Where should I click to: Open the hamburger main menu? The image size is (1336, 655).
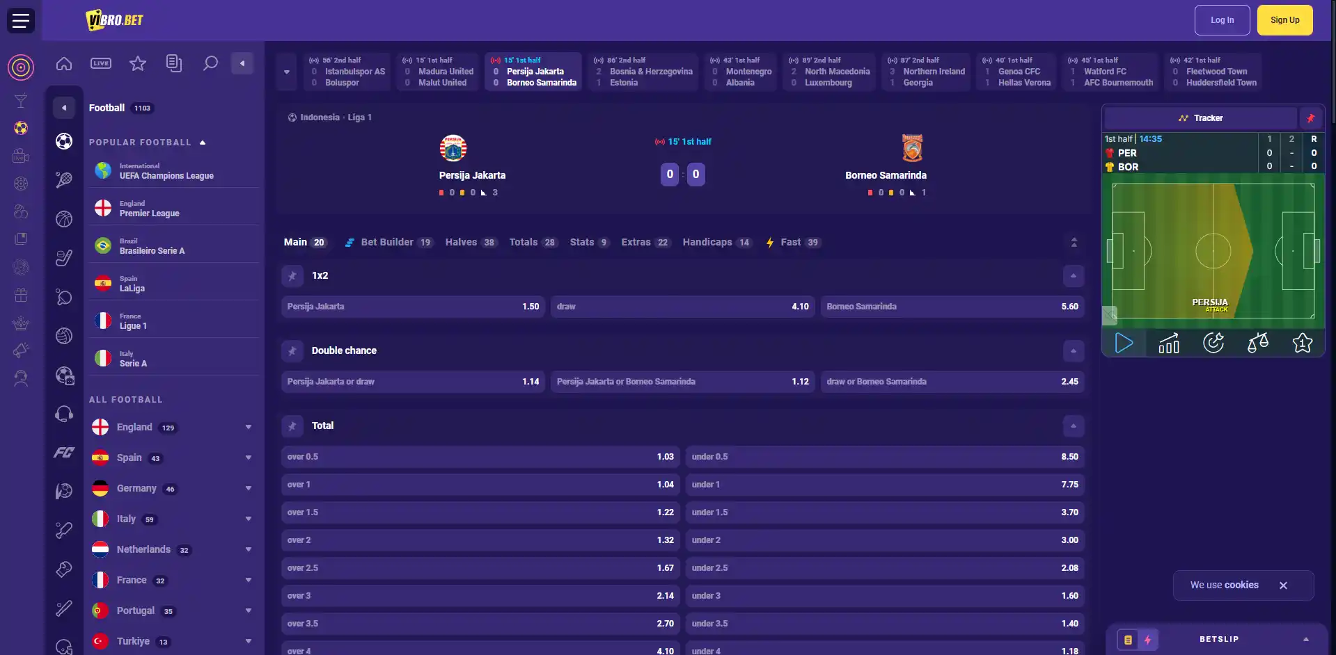click(21, 20)
